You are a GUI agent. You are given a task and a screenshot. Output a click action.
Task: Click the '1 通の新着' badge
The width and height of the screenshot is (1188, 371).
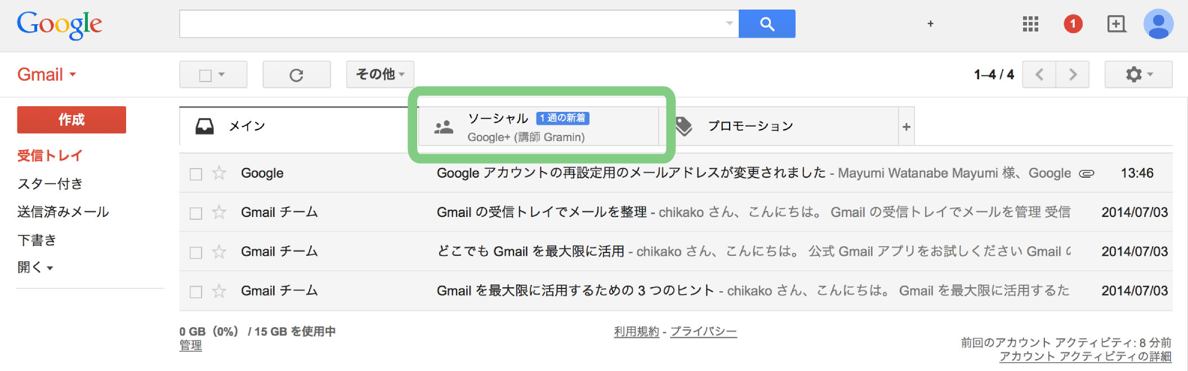pyautogui.click(x=562, y=118)
